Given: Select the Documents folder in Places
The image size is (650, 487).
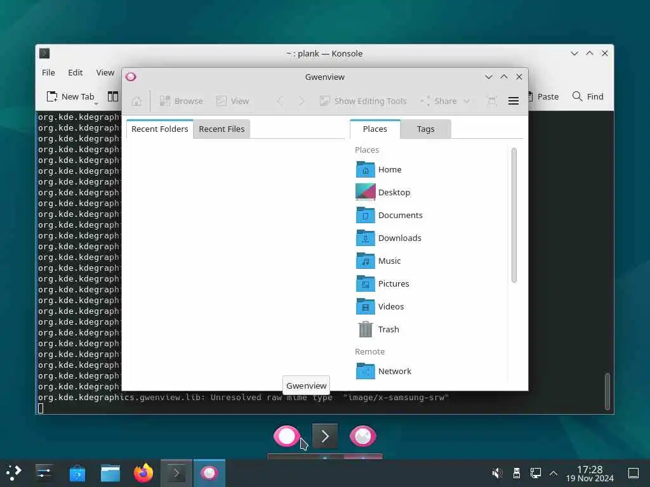Looking at the screenshot, I should coord(389,215).
